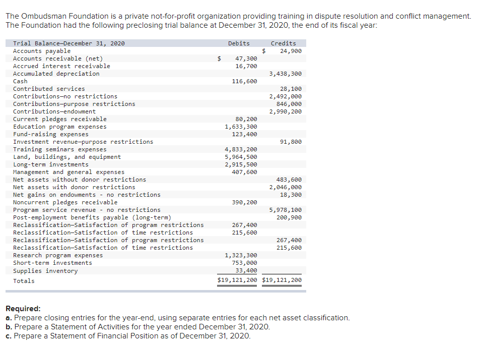The width and height of the screenshot is (482, 345).
Task: Click 'Post-employment benefits payable (long-term)'
Action: (x=92, y=217)
